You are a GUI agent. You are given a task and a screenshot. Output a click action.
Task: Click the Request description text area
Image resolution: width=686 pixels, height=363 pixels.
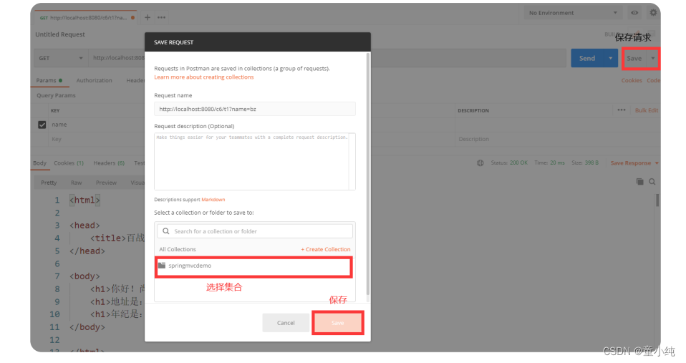tap(255, 161)
